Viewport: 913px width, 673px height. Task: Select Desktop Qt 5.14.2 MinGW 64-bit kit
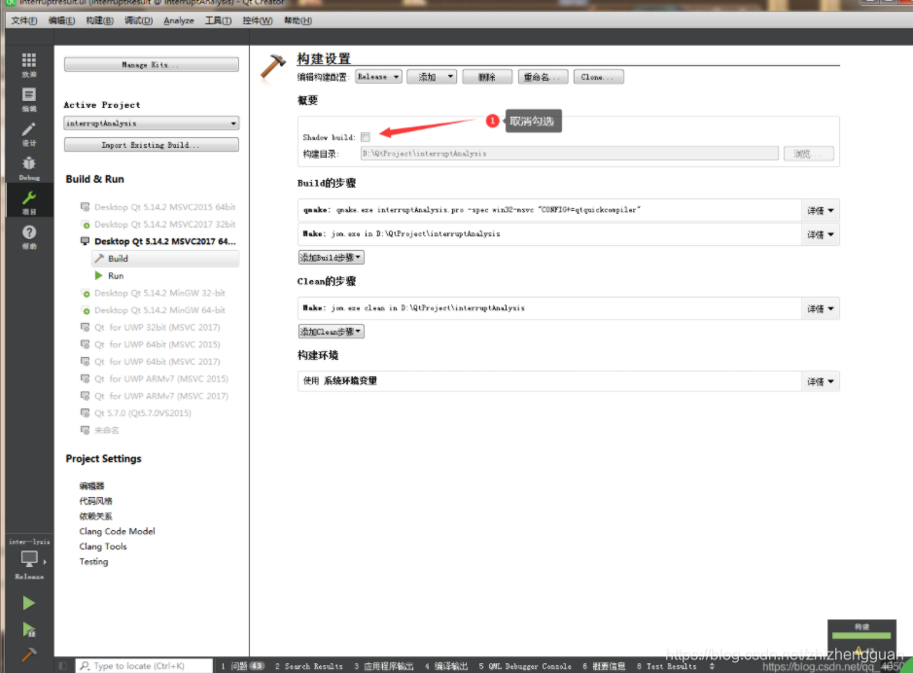(x=159, y=310)
